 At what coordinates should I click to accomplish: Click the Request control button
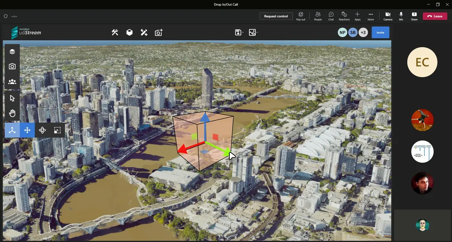pos(276,16)
